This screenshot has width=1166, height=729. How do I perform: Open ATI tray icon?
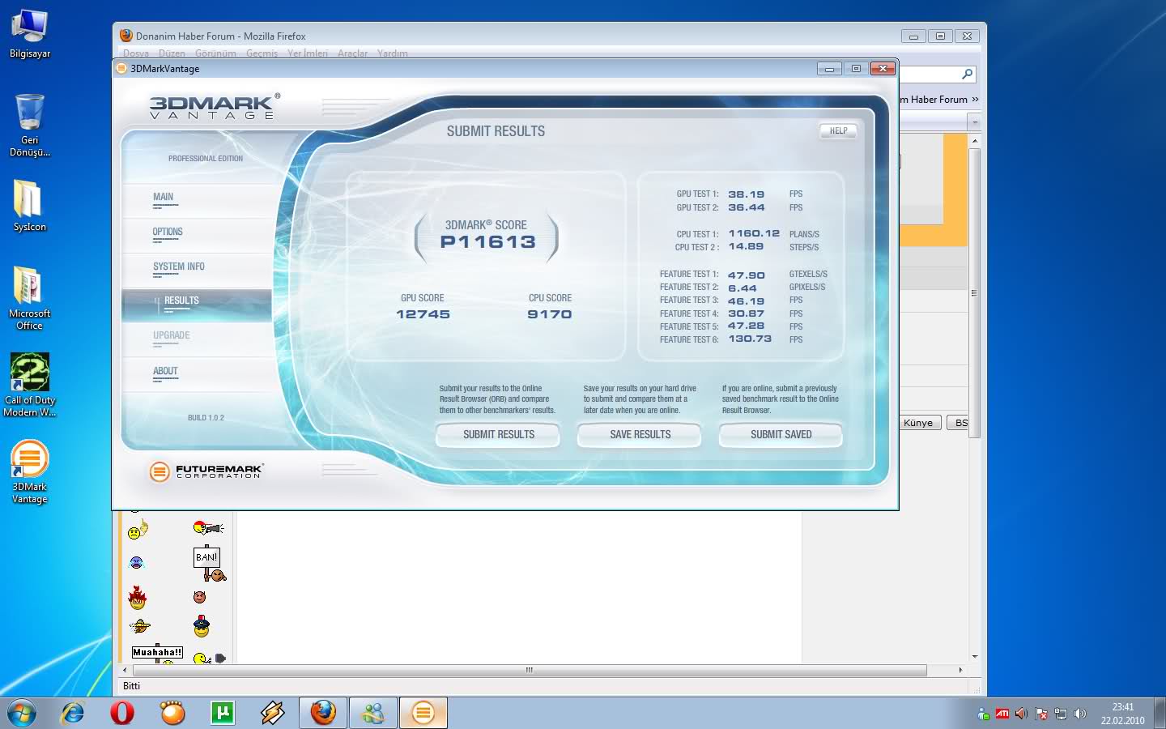point(1002,714)
